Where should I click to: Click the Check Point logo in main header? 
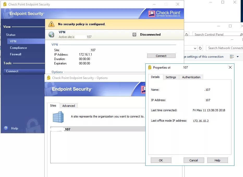point(164,14)
